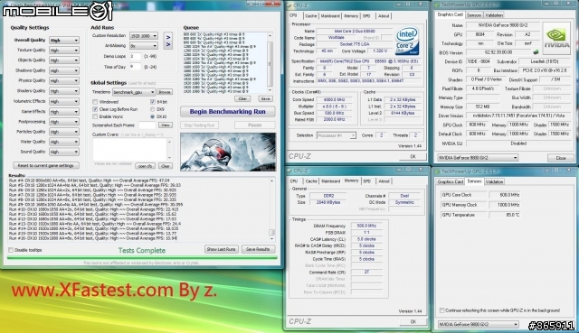579x333 pixels.
Task: Open the Sound Quality dropdown
Action: click(x=64, y=152)
